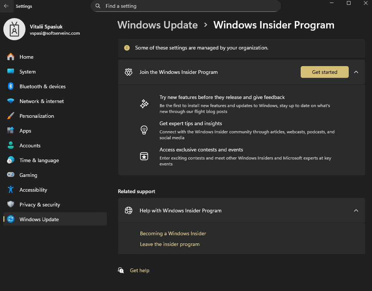372x291 pixels.
Task: Click the Apps icon in the sidebar
Action: [10, 130]
